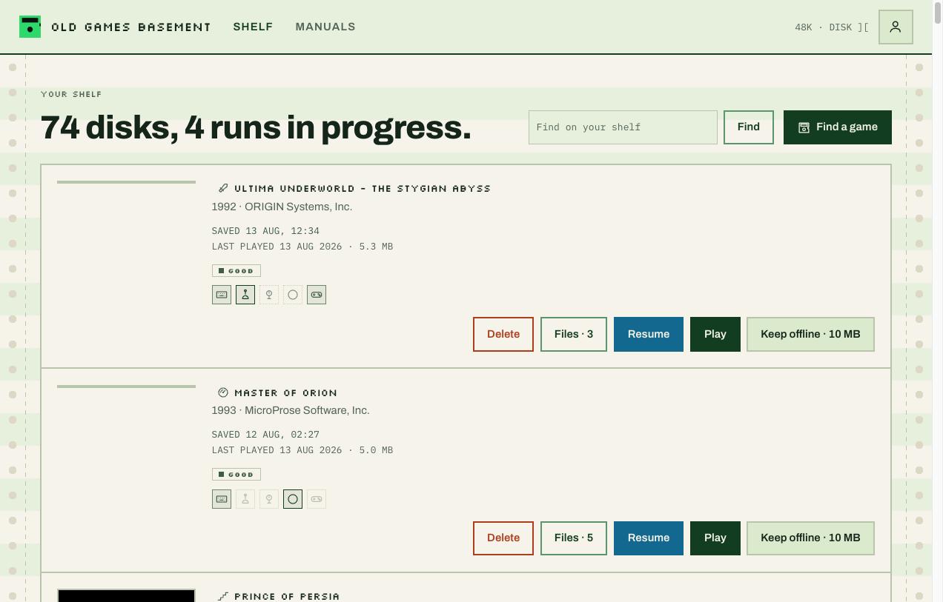Select paddle input icon for Ultima Underworld
The image size is (943, 602).
(269, 295)
